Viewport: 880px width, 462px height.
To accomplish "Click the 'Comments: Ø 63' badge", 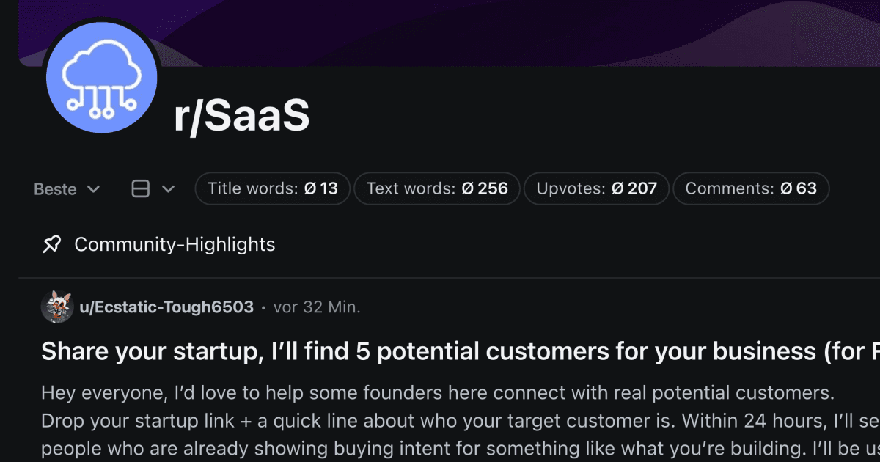I will (x=751, y=188).
